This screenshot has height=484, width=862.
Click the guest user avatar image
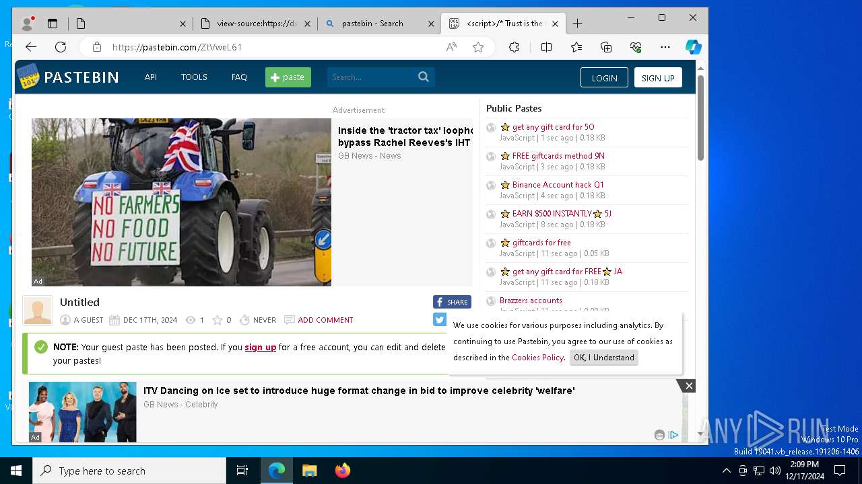(38, 311)
